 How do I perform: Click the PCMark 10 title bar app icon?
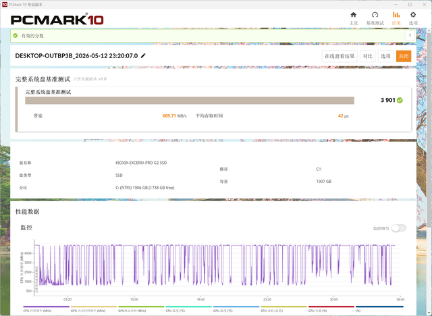click(5, 5)
